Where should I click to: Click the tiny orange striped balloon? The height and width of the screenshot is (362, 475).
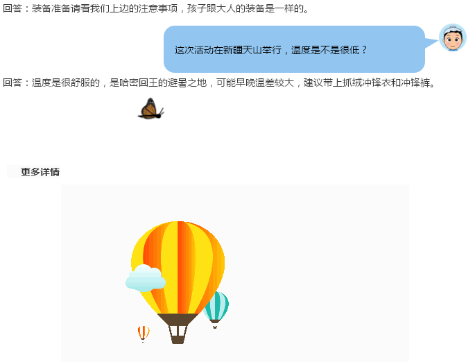(144, 334)
